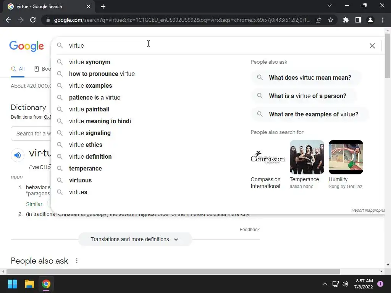Open the notification badge in the taskbar
Screen dimensions: 391x293
pos(380,284)
